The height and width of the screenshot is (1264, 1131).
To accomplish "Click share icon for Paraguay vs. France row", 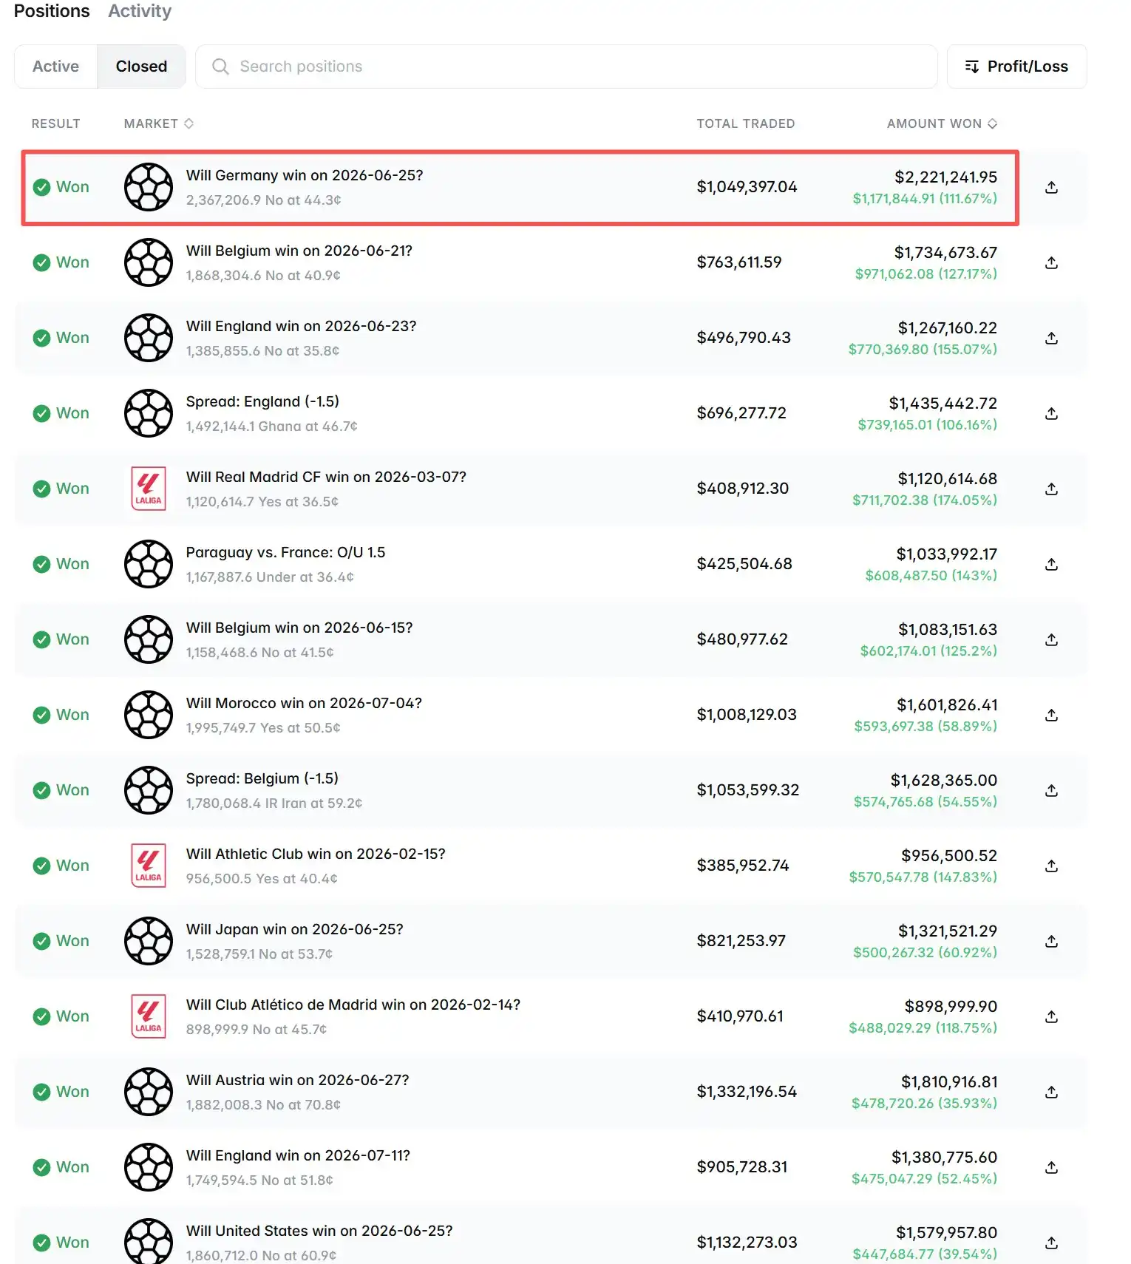I will pyautogui.click(x=1051, y=564).
